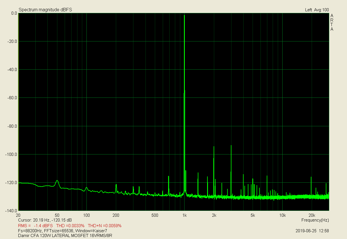Click the vertical ARTA logo text
347x239 pixels.
(332, 22)
